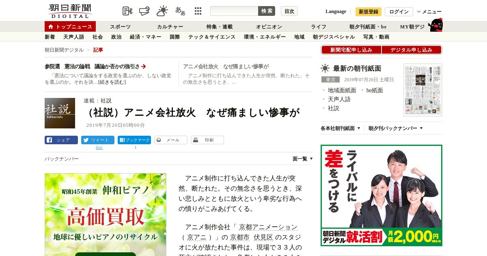Open the 目次 index button
Screen dimensions: 487x256
[289, 11]
